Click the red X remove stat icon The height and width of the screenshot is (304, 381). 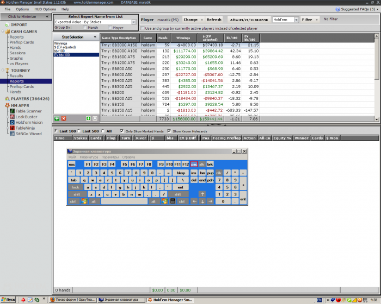(x=64, y=118)
